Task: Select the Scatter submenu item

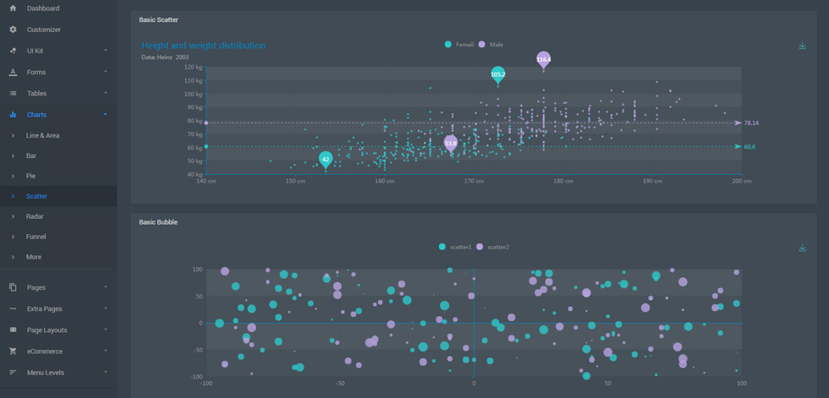Action: [x=58, y=196]
